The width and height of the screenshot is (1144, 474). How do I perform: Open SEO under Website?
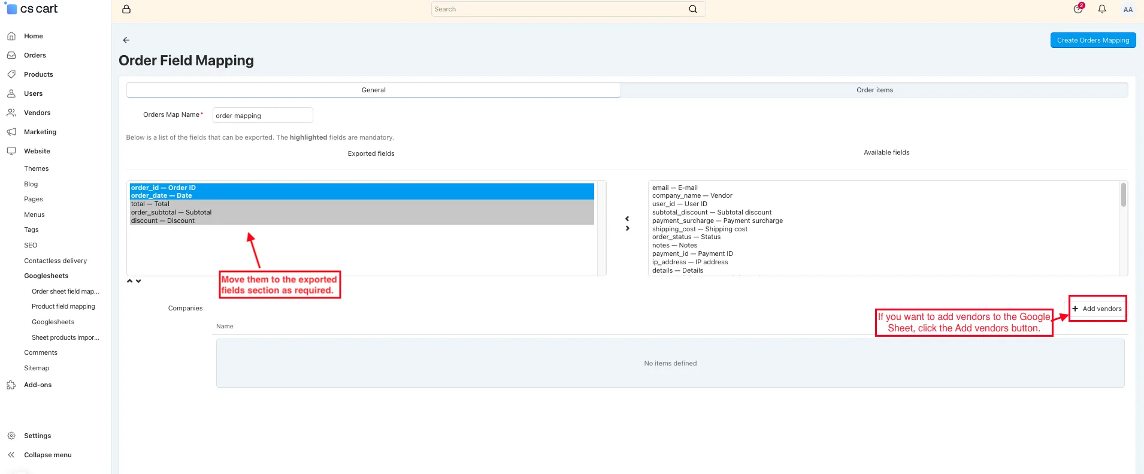coord(31,245)
